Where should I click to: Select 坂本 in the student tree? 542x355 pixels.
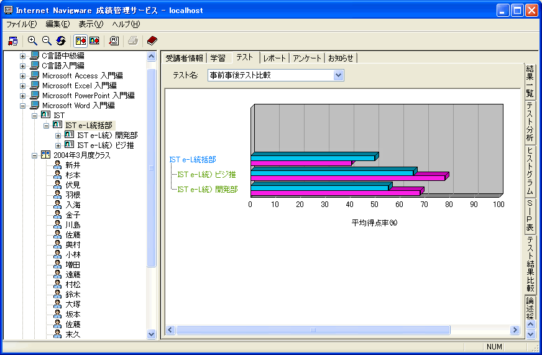[73, 314]
